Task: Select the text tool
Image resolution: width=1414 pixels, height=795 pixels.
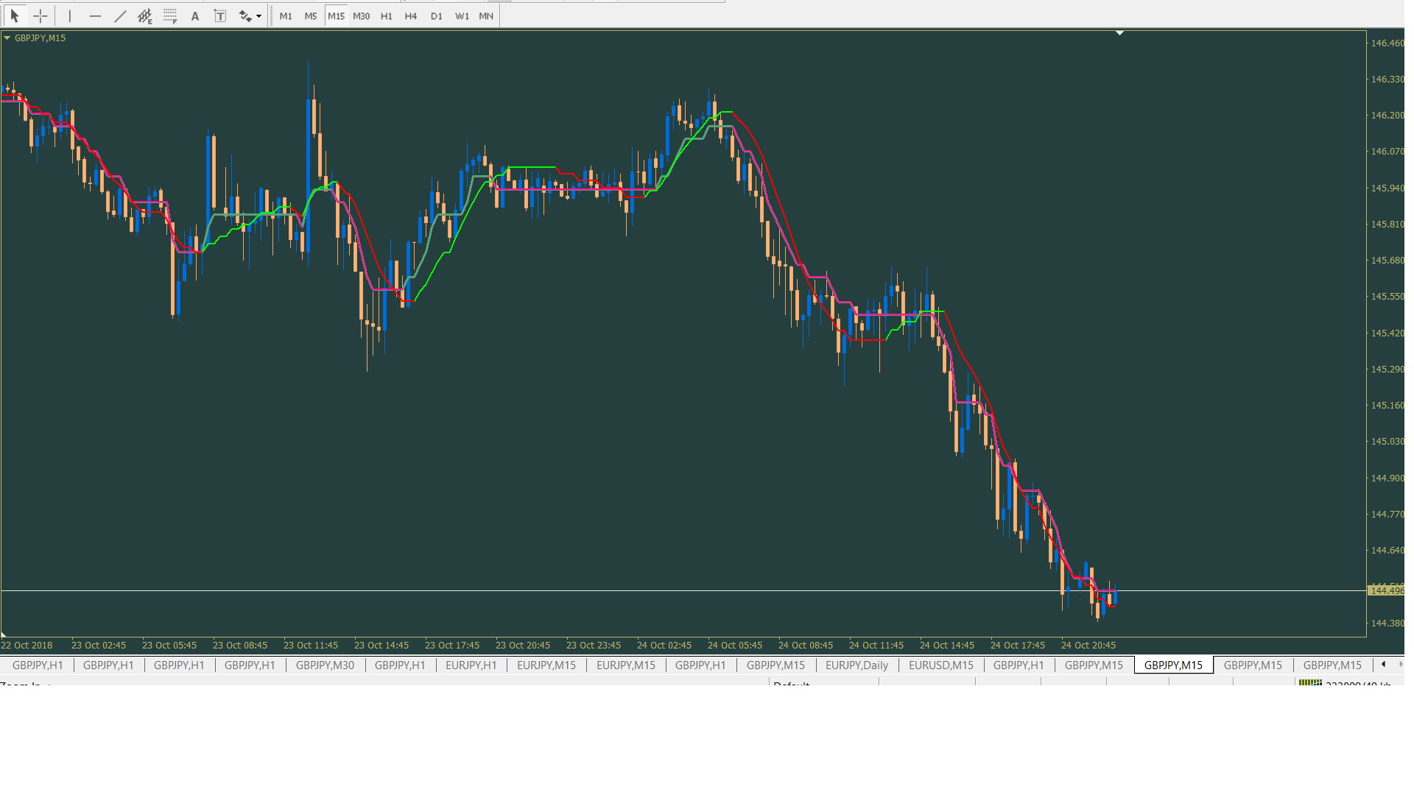Action: pos(195,15)
